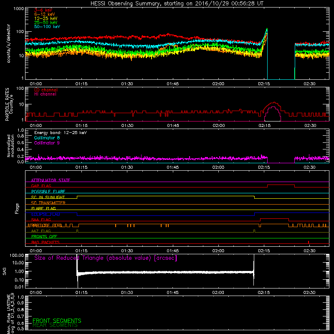Select the '50-100 keV' legend label

[x=47, y=26]
